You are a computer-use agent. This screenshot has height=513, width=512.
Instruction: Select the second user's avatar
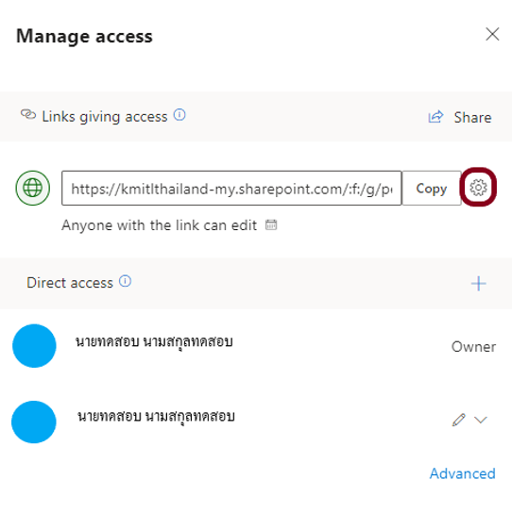point(34,422)
